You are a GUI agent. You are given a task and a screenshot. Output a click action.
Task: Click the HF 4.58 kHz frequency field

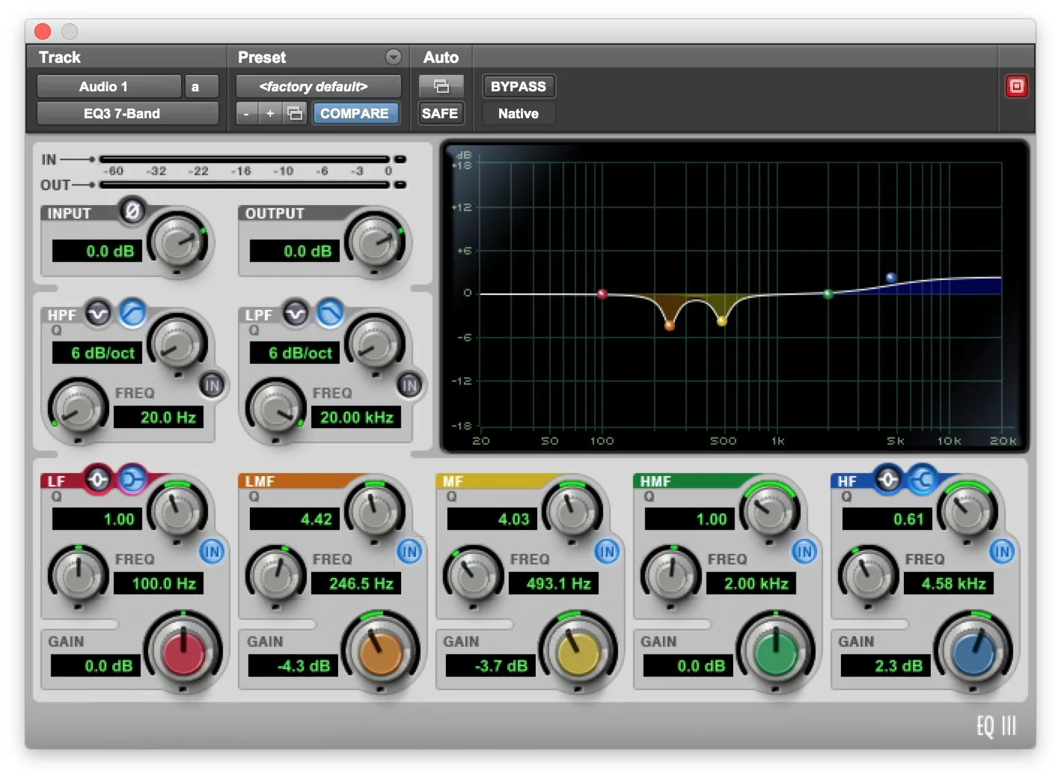[948, 584]
